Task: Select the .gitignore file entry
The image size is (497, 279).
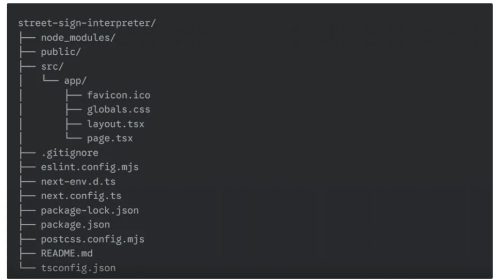Action: 69,153
